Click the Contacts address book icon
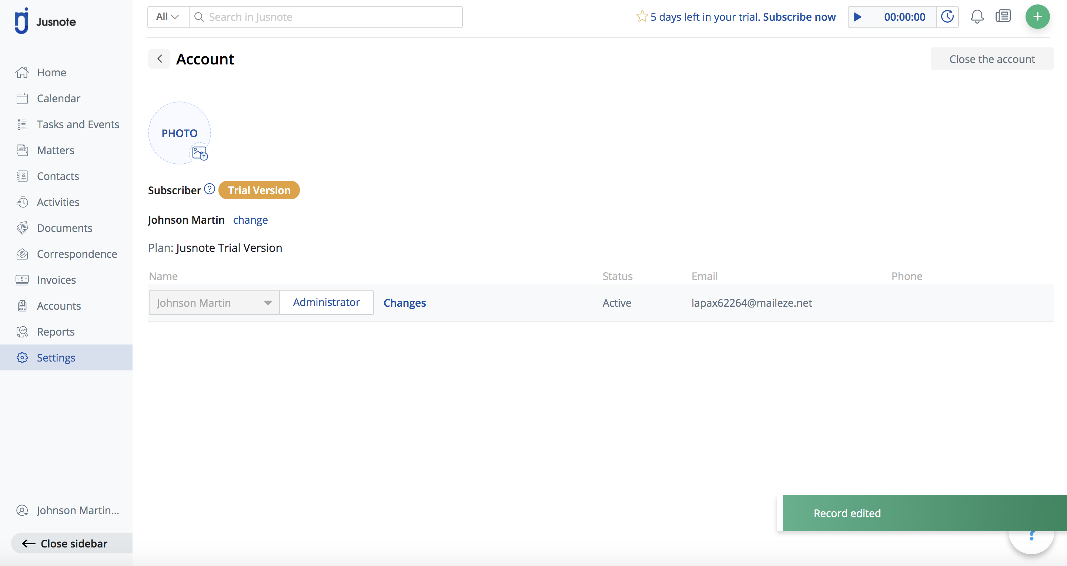Screen dimensions: 1067x566 (22, 176)
